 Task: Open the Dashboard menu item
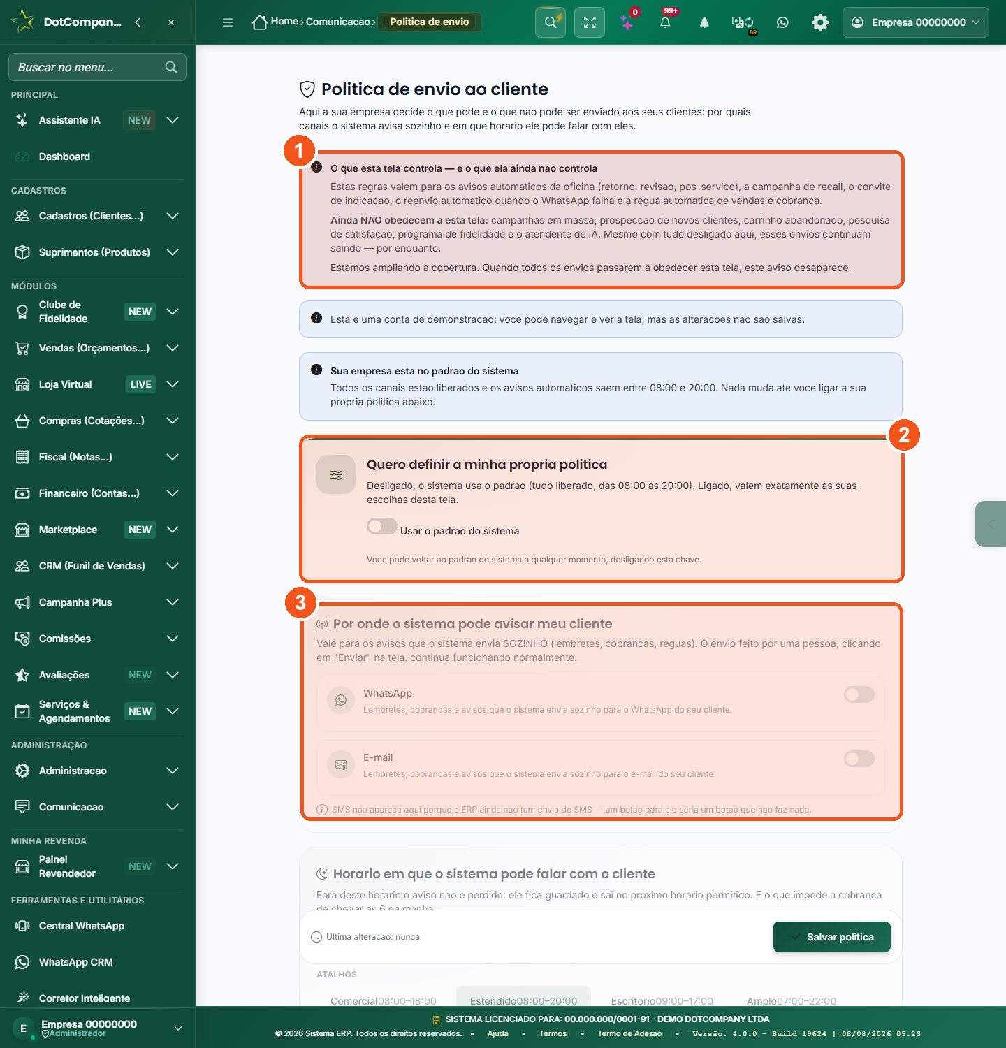(x=97, y=157)
